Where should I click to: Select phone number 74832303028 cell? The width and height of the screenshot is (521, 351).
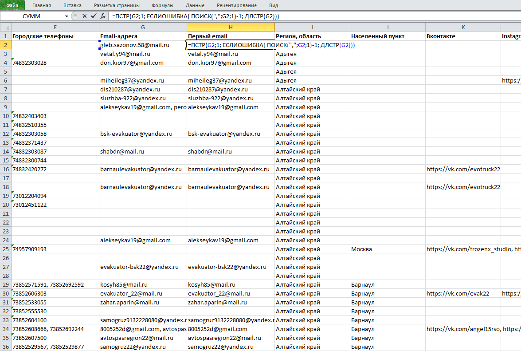[55, 63]
